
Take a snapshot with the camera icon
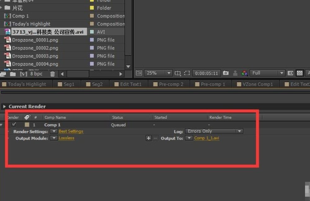click(x=226, y=73)
